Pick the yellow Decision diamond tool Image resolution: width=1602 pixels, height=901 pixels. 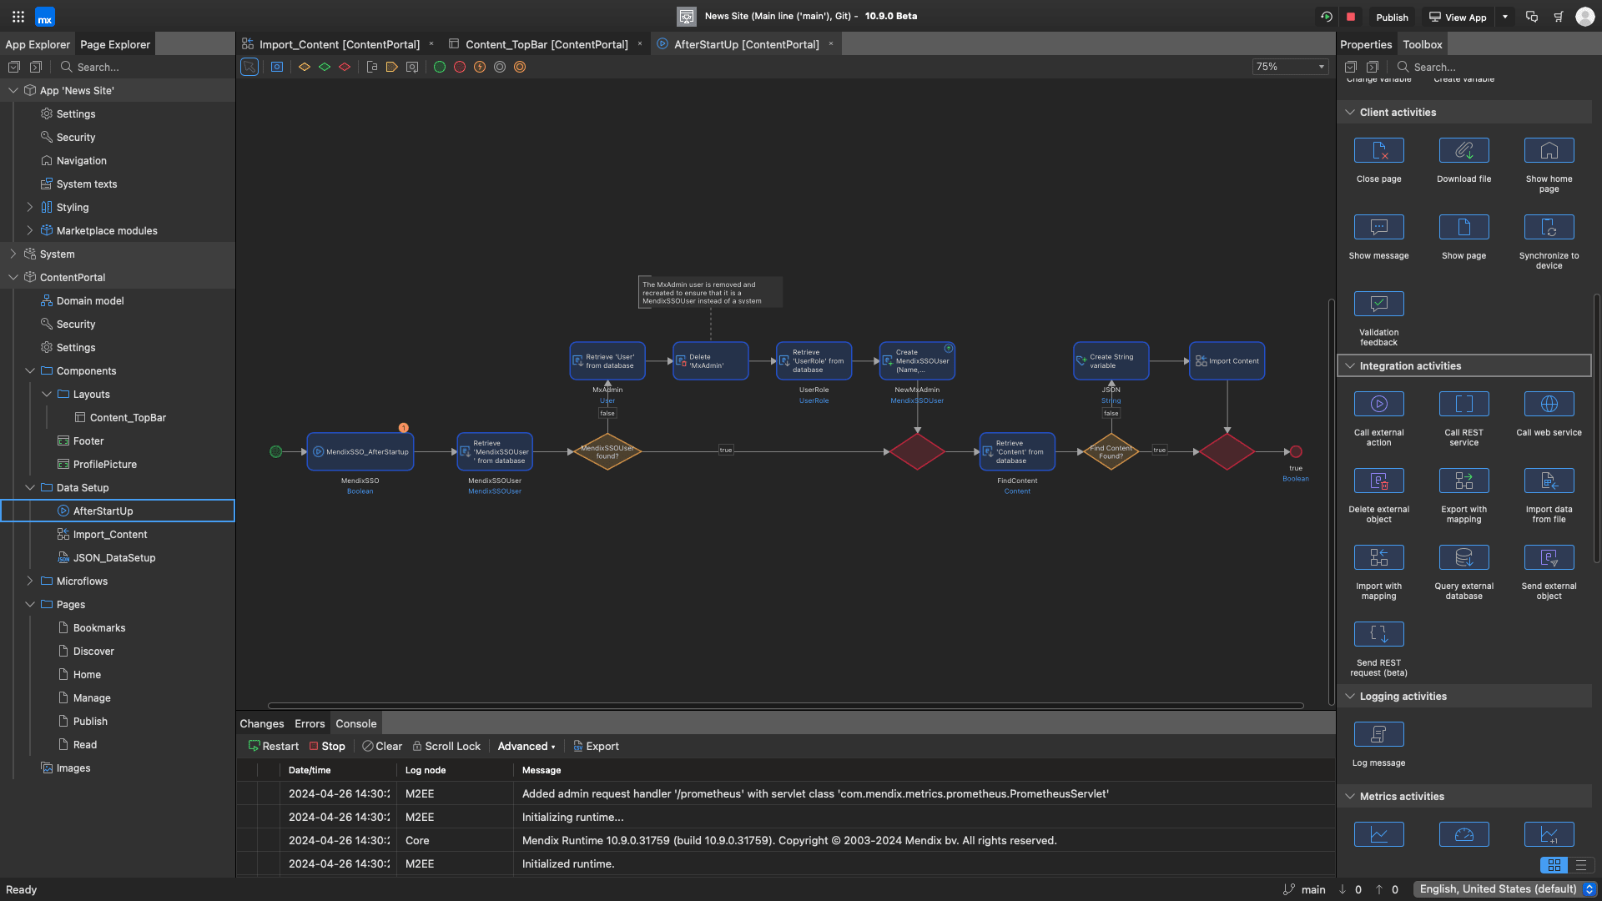(305, 67)
